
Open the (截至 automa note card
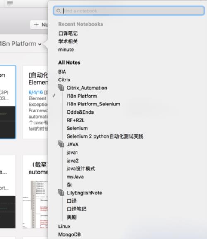(x=36, y=192)
